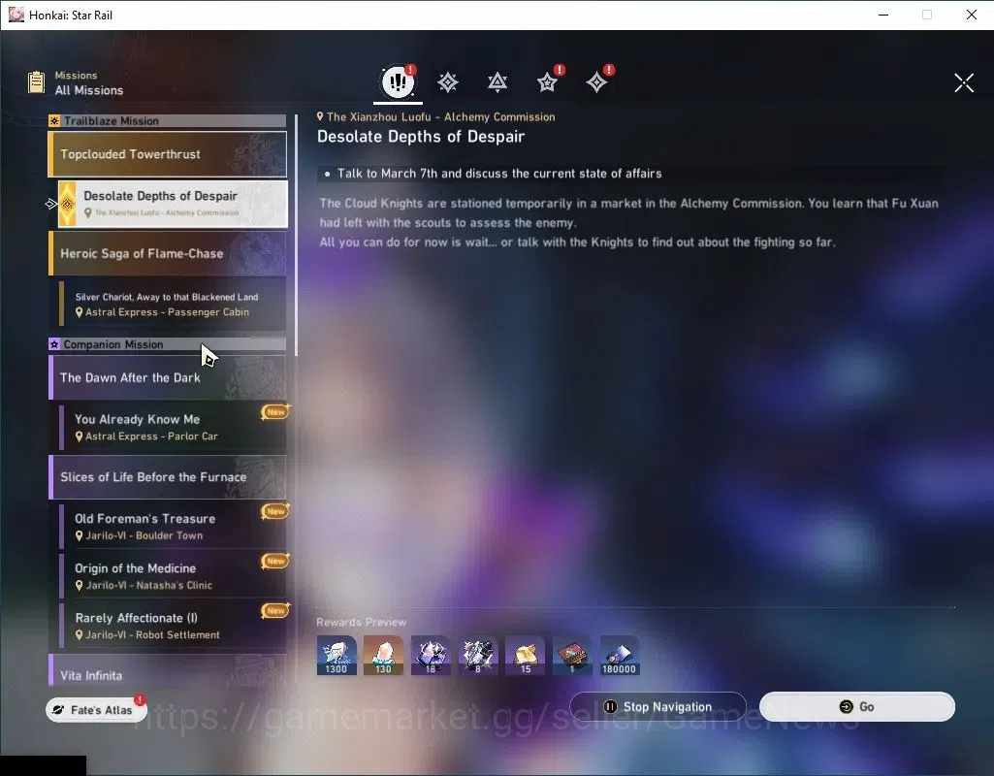The image size is (994, 776).
Task: View the 130 Stellar Jade reward icon
Action: (383, 656)
